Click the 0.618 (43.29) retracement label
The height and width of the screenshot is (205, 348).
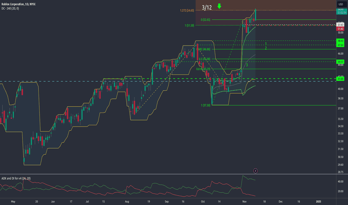[x=203, y=69]
